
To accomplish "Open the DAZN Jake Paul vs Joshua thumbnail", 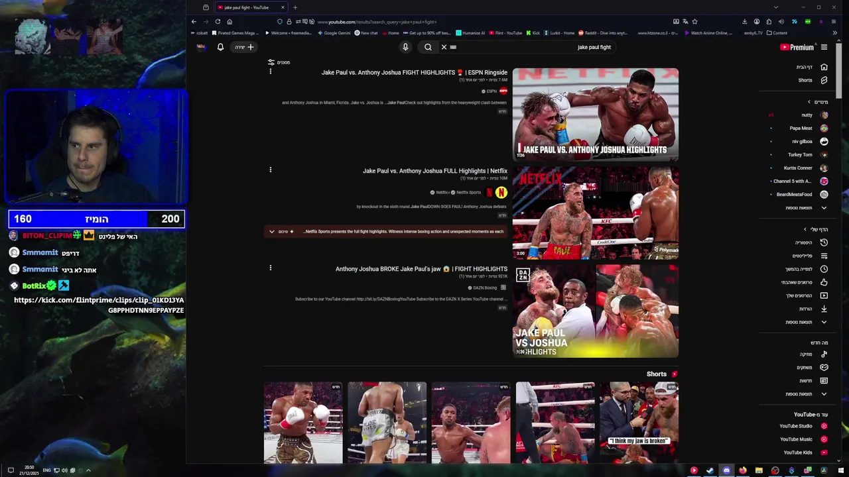I will coord(596,311).
